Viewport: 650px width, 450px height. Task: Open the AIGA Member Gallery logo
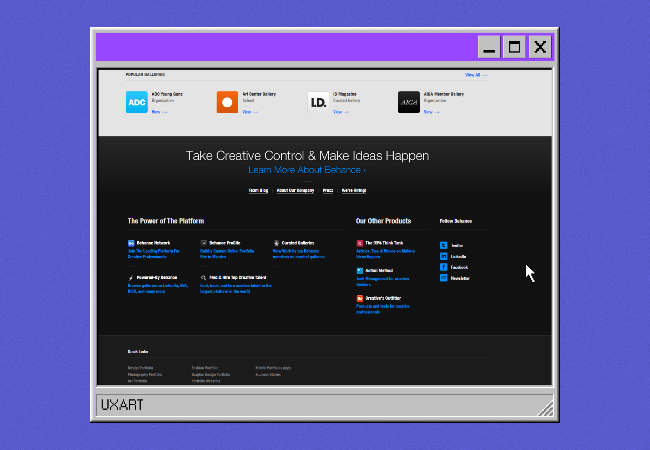click(x=409, y=102)
